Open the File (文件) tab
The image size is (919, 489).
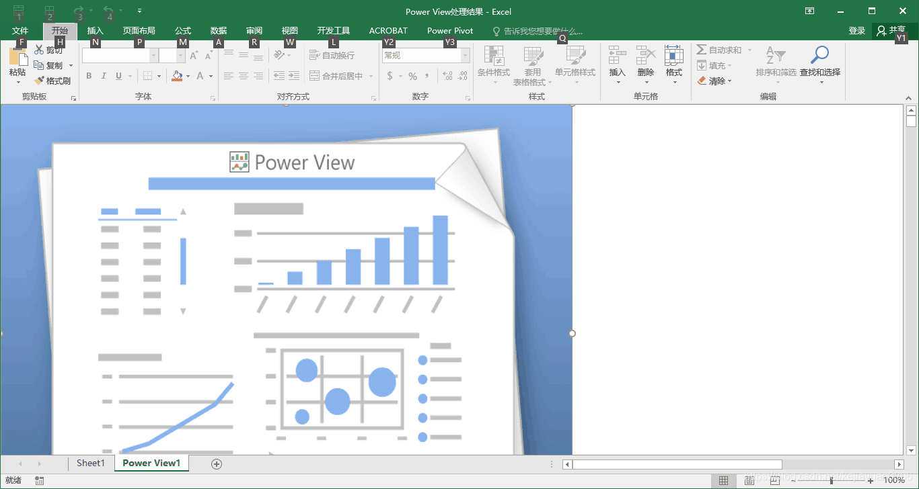[20, 31]
